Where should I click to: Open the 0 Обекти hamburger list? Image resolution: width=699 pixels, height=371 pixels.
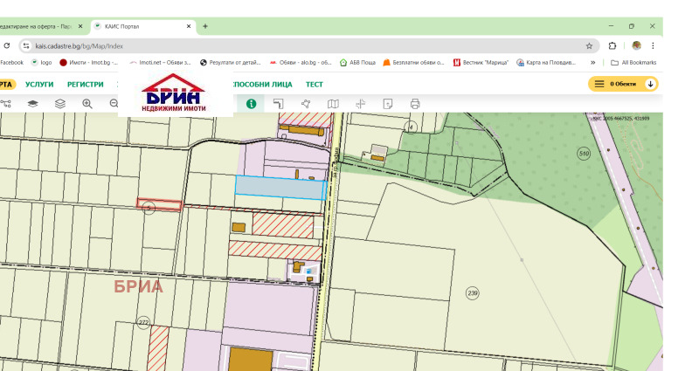[x=599, y=84]
